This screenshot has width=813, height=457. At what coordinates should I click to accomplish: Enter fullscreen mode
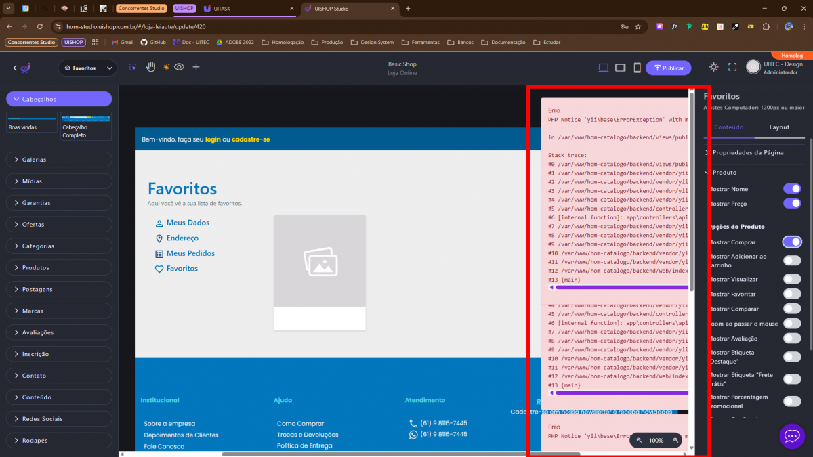pos(732,67)
